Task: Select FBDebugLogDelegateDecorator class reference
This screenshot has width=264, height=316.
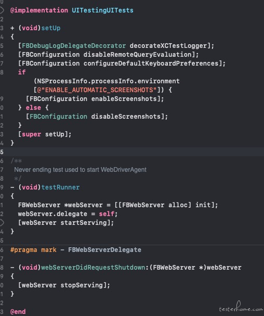Action: tap(74, 46)
